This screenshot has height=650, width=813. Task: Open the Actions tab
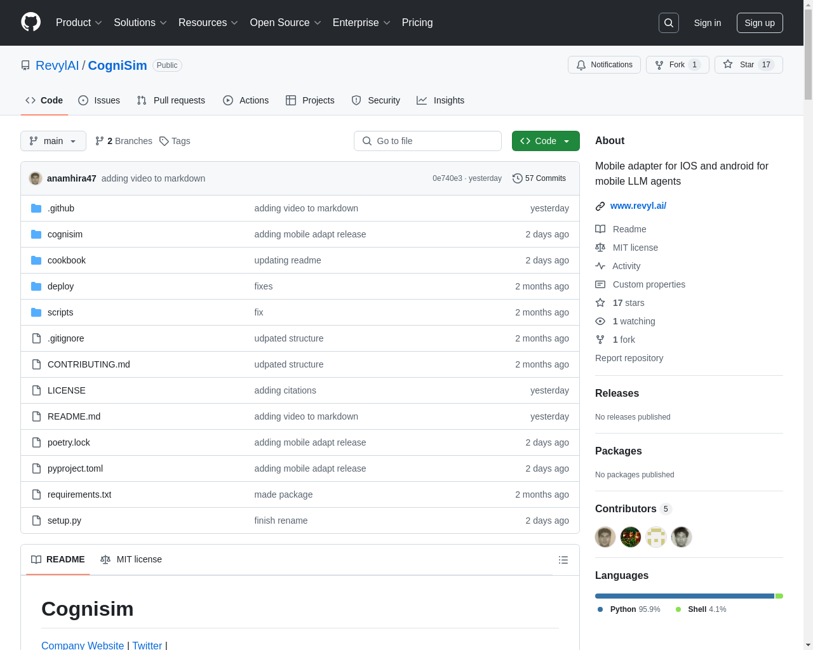coord(246,100)
